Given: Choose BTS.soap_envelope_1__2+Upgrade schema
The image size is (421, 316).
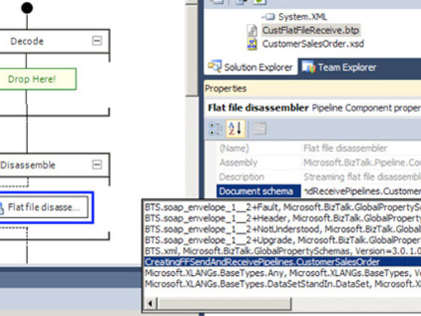Looking at the screenshot, I should (282, 240).
